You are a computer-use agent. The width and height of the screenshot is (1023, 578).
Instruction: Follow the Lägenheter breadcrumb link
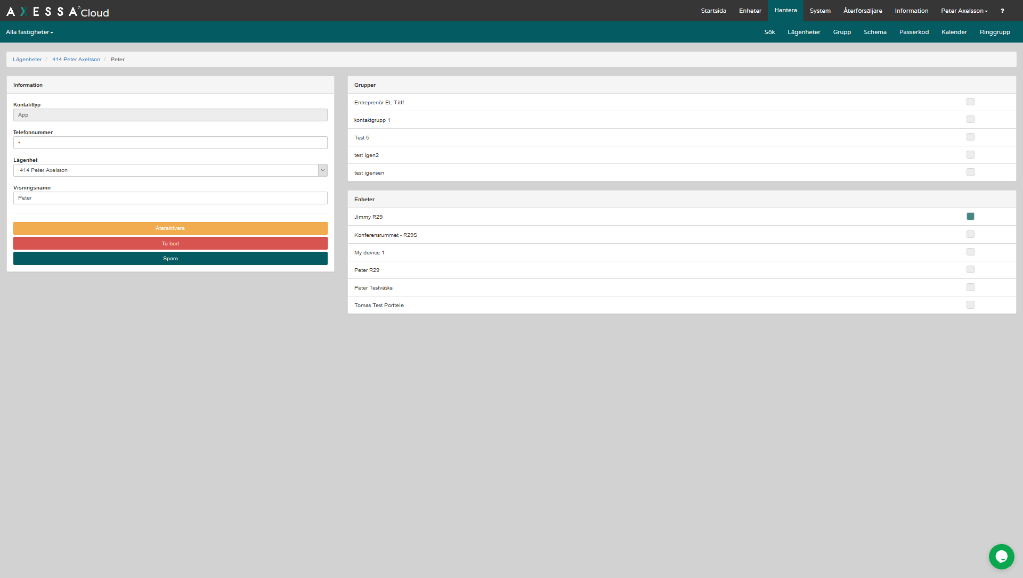(27, 60)
